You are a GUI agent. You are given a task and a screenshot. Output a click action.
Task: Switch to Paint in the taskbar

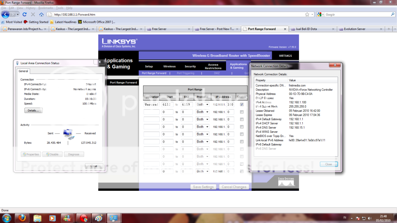point(98,218)
